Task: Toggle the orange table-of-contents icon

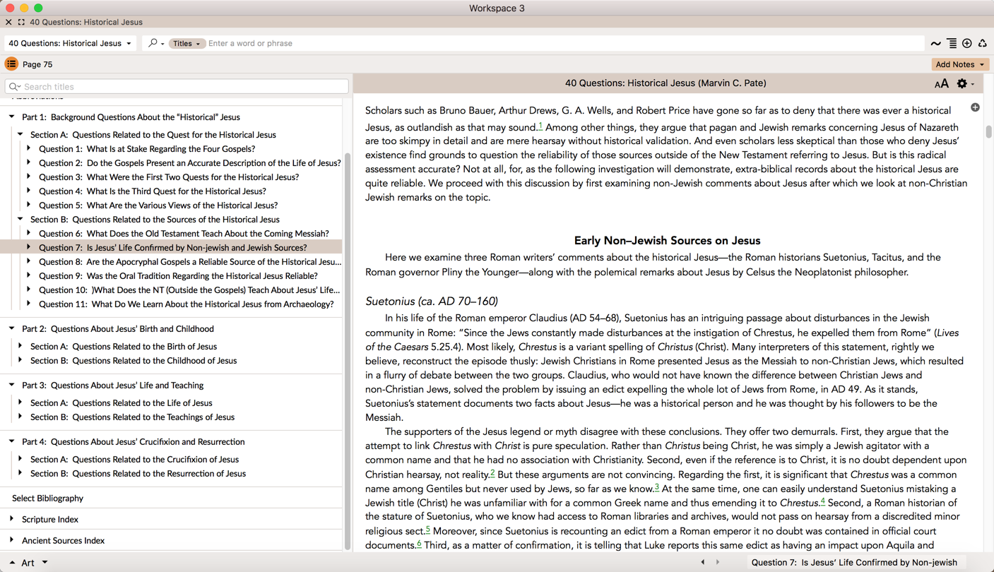Action: (x=11, y=64)
